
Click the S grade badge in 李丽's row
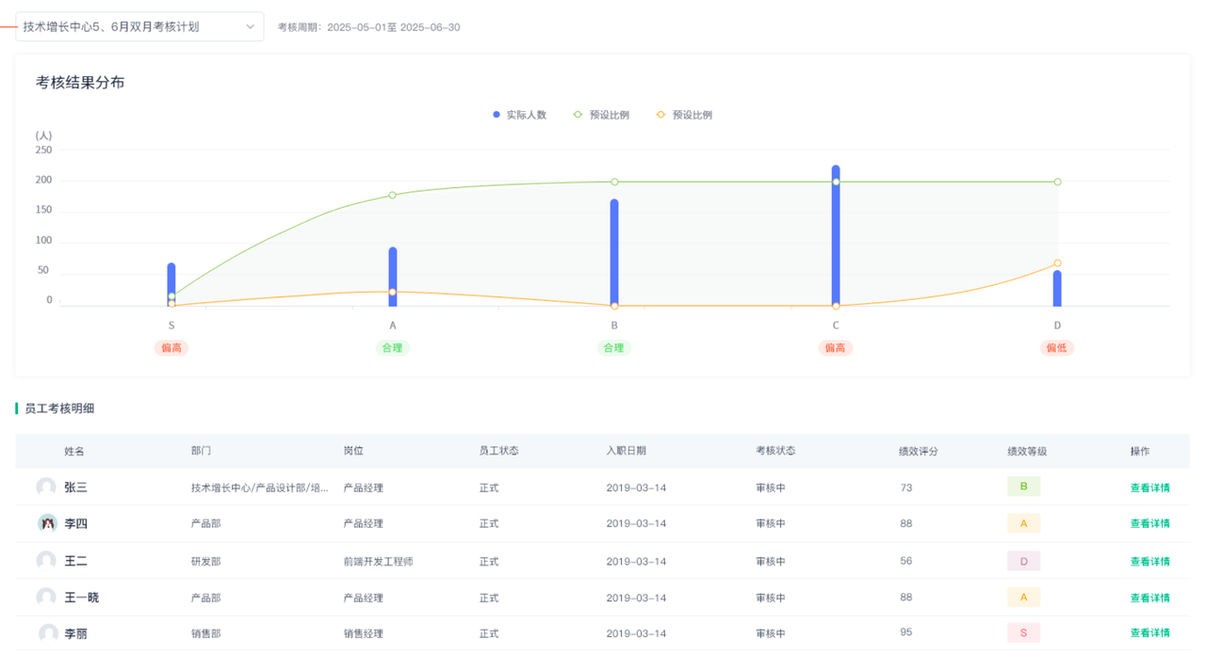(1023, 632)
